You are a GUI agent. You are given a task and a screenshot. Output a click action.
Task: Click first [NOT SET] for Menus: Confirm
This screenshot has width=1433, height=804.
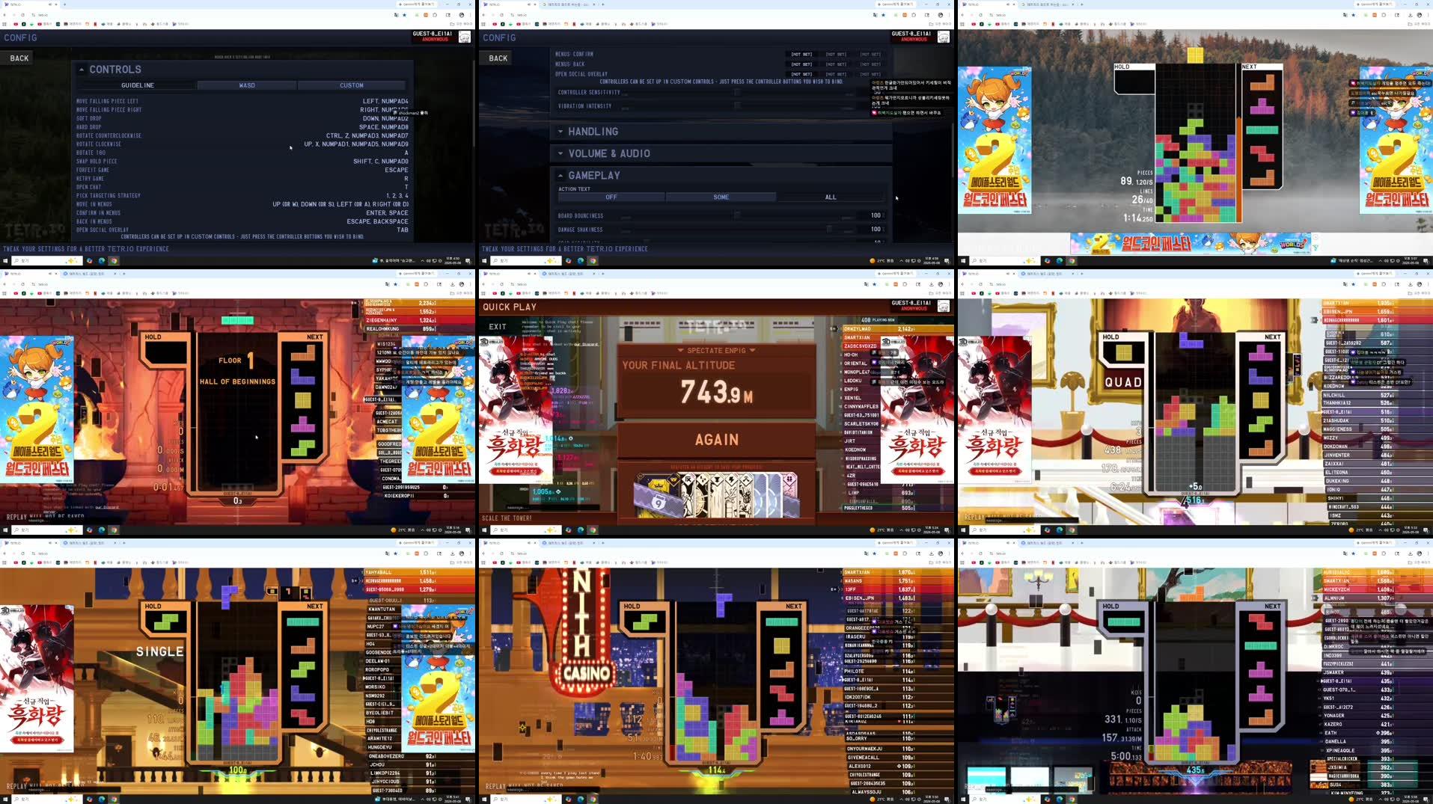click(801, 55)
